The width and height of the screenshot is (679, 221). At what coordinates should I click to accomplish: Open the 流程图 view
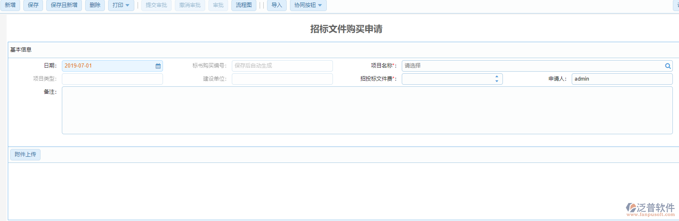pyautogui.click(x=244, y=5)
